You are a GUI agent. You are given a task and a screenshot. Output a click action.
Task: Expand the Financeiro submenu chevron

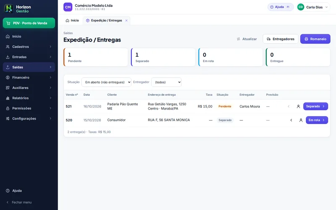[x=50, y=78]
